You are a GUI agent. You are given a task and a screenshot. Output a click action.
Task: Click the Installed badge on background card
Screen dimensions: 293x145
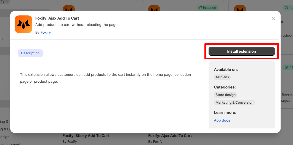pos(207,8)
